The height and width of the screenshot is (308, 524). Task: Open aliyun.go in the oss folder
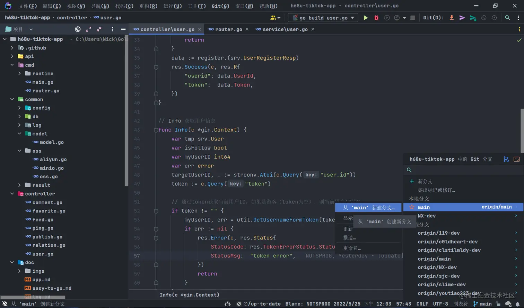pos(53,160)
